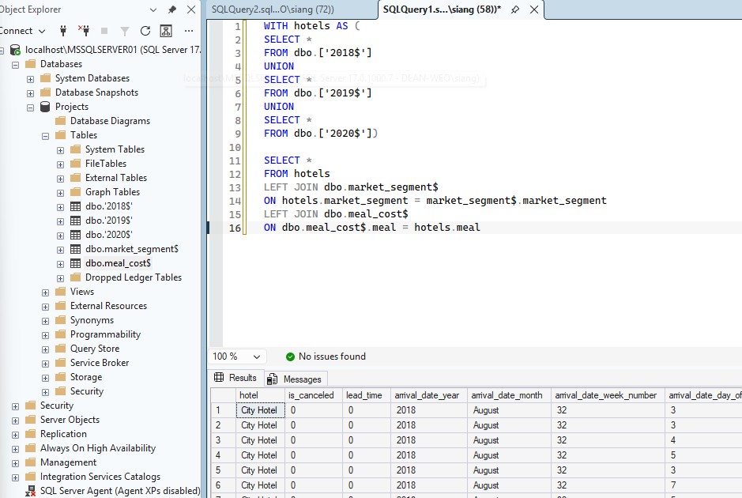Expand the Management folder
Screen dimensions: 742x498
pos(15,463)
